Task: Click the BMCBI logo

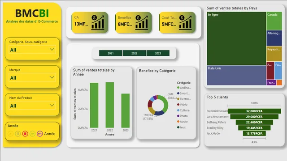Action: point(32,13)
